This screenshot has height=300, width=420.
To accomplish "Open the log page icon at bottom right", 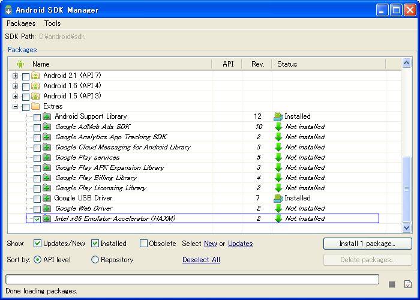I will click(408, 284).
